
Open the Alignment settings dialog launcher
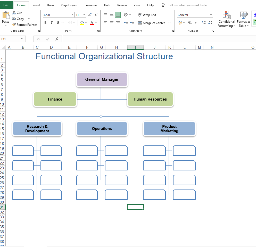point(173,31)
